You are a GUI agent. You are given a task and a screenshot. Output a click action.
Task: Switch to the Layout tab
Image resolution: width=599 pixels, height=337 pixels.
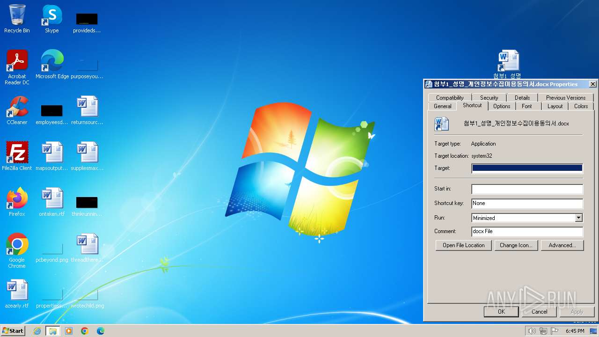coord(555,106)
